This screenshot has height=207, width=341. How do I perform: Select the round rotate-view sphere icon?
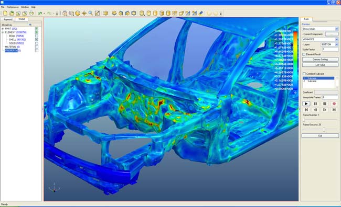tap(78, 14)
